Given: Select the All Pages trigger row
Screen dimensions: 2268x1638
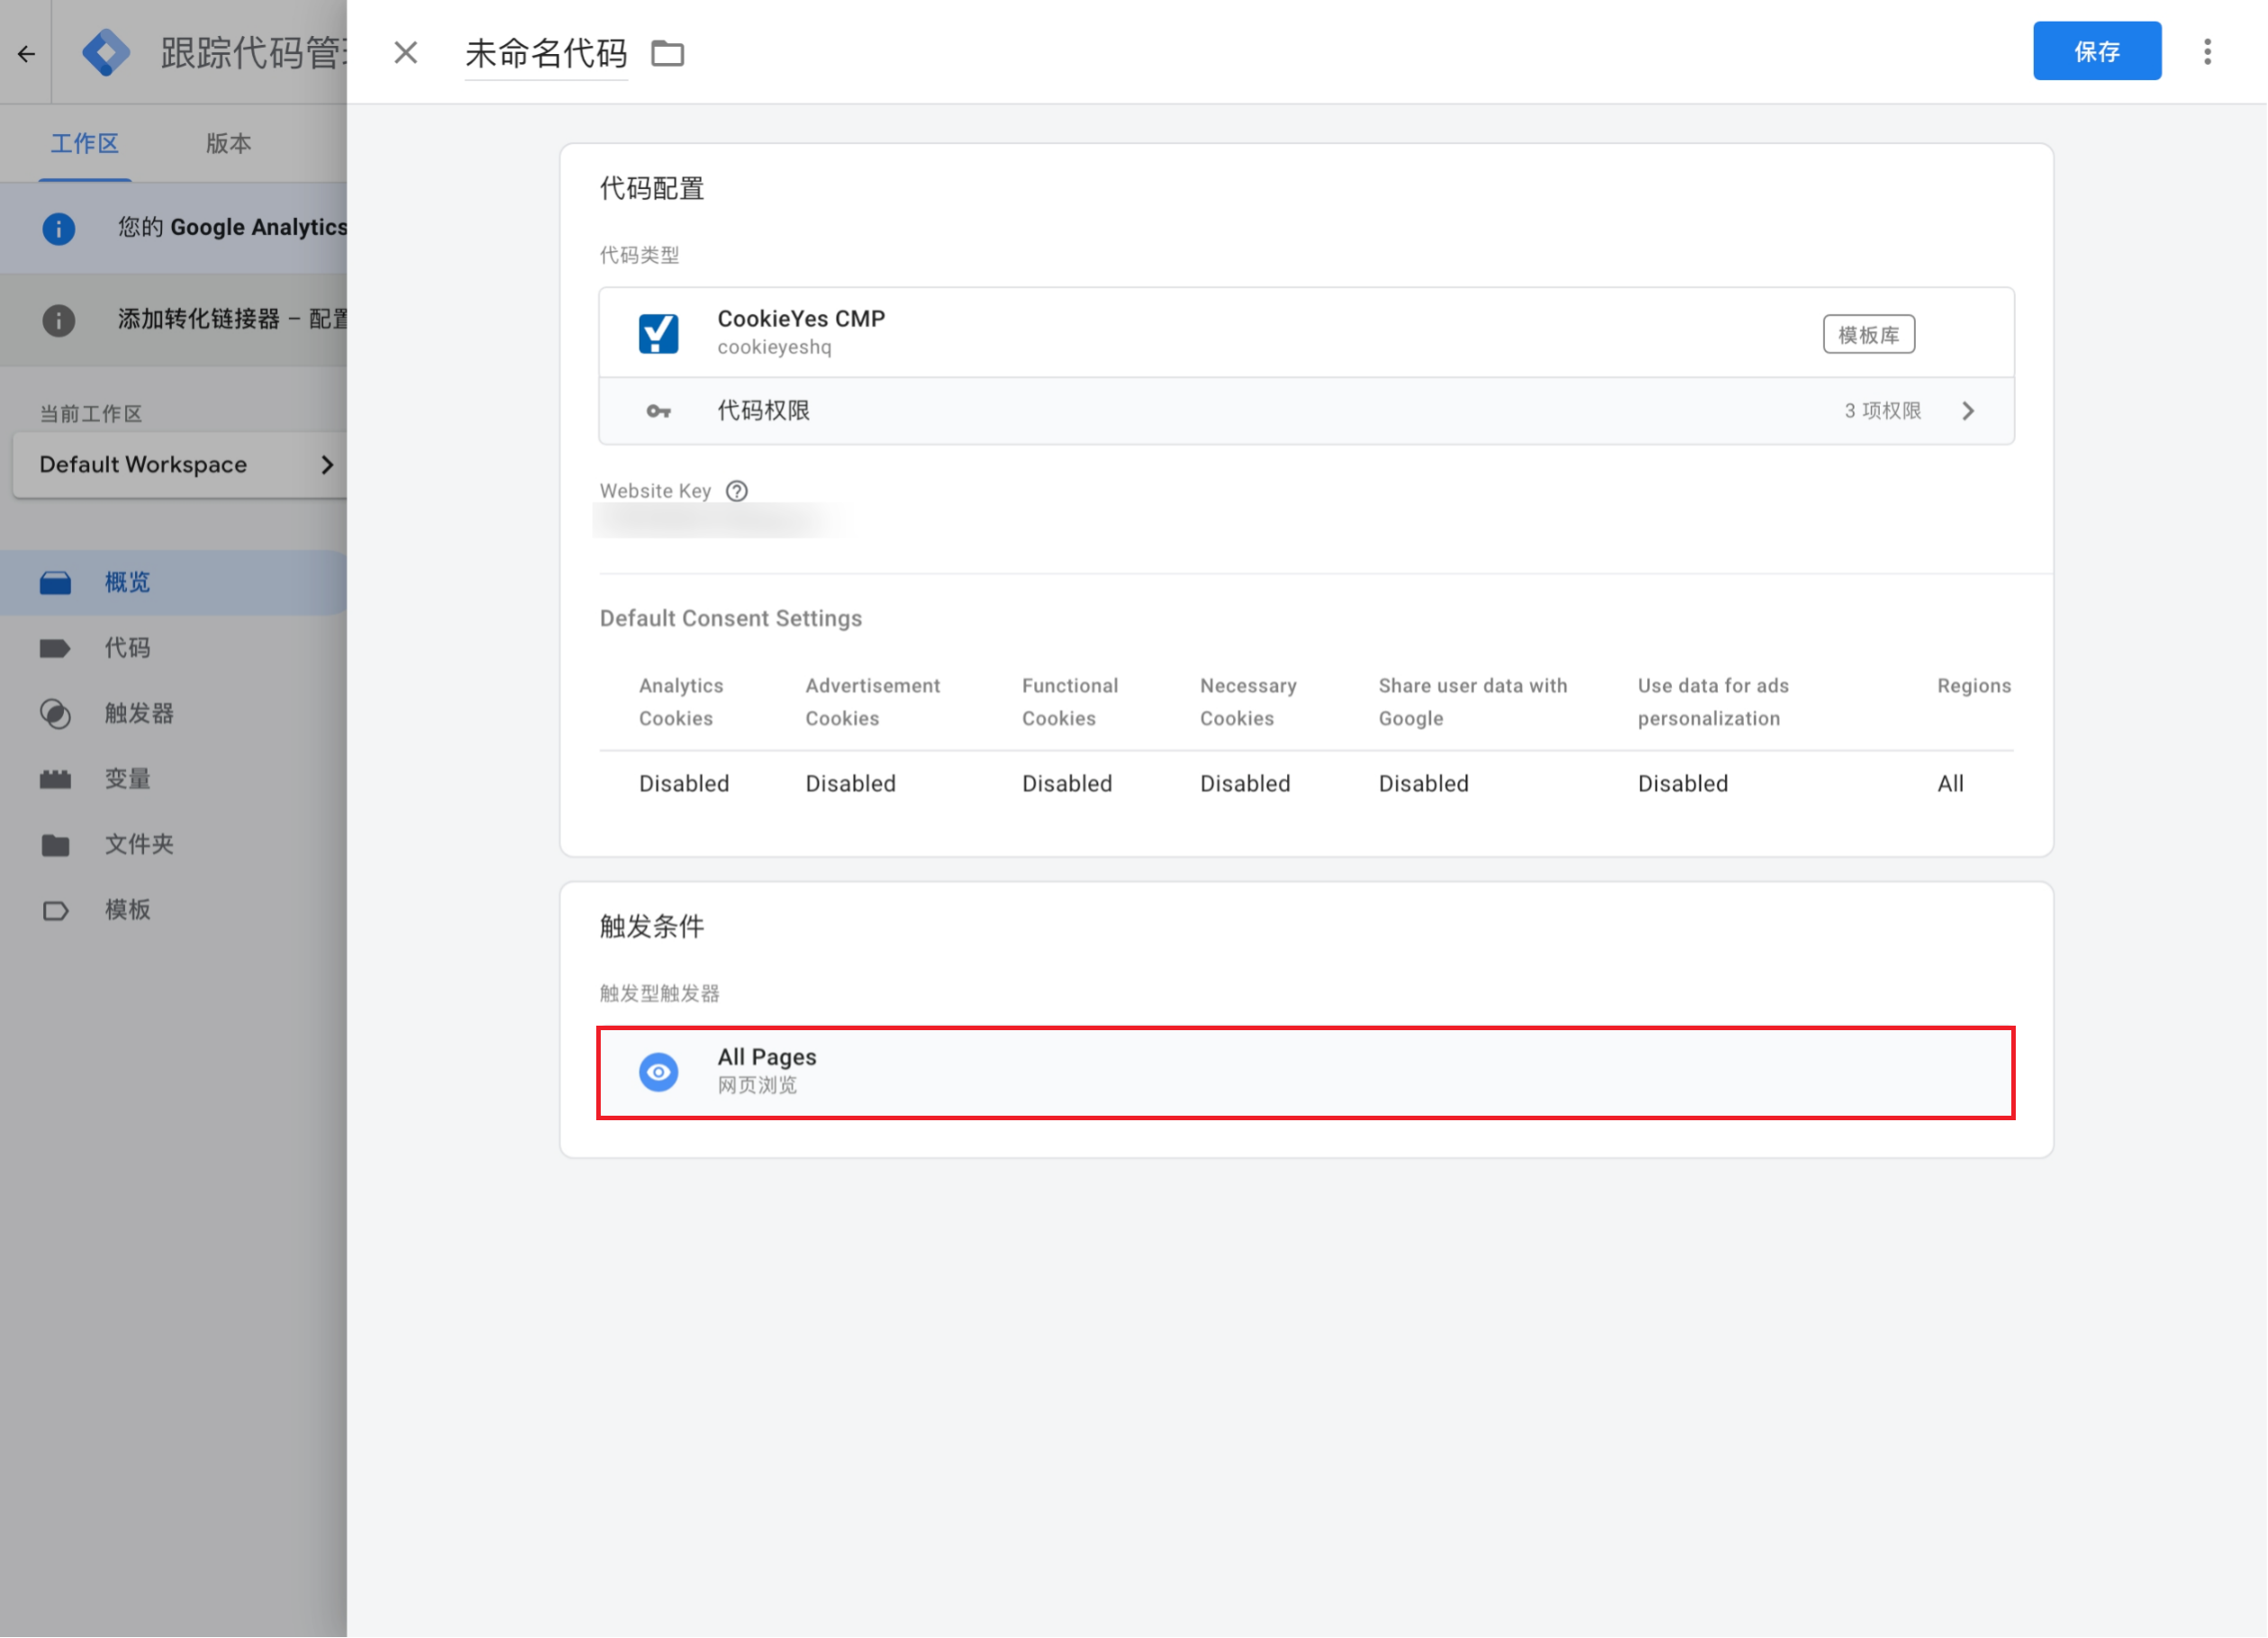Looking at the screenshot, I should (1304, 1072).
